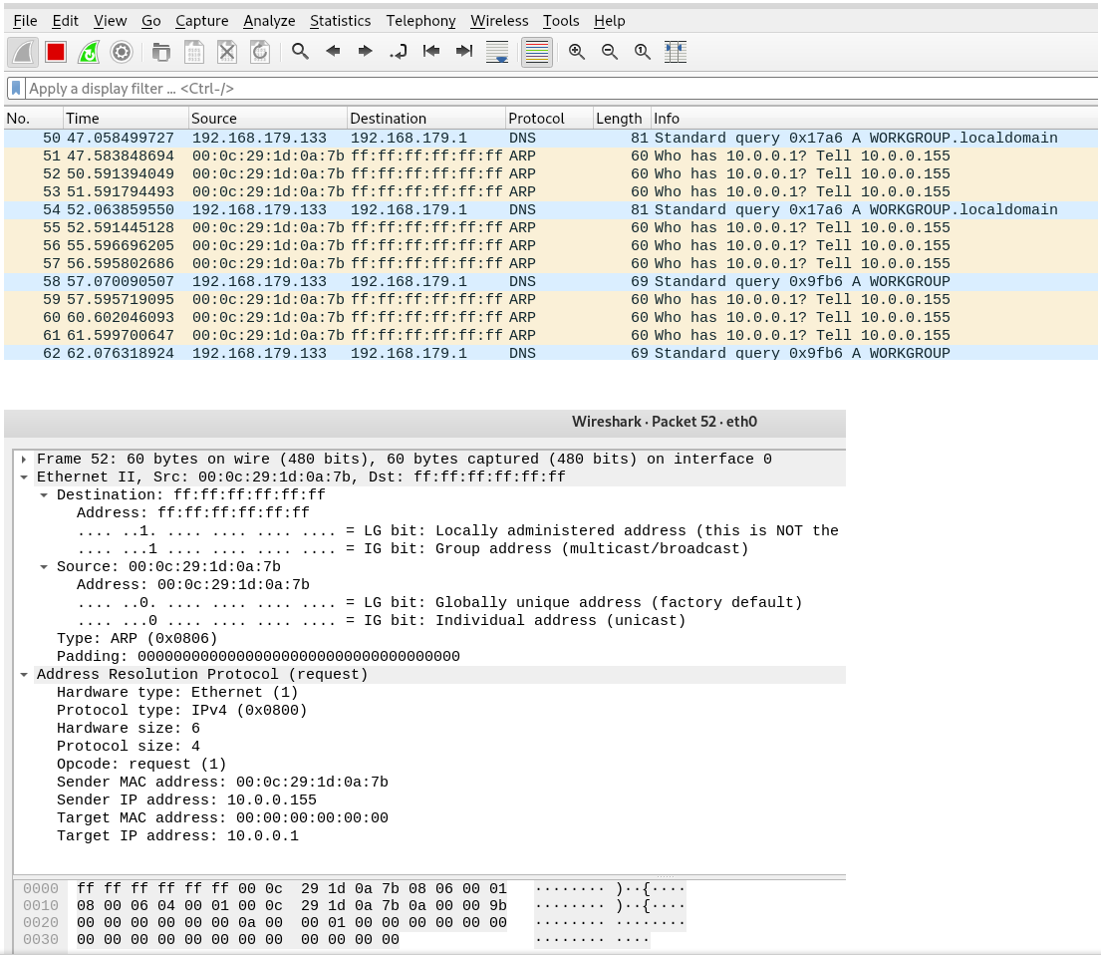The height and width of the screenshot is (955, 1101).
Task: Toggle zoom back to normal size
Action: (642, 52)
